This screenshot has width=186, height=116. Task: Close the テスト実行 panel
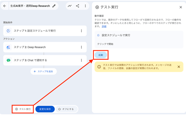click(x=181, y=7)
